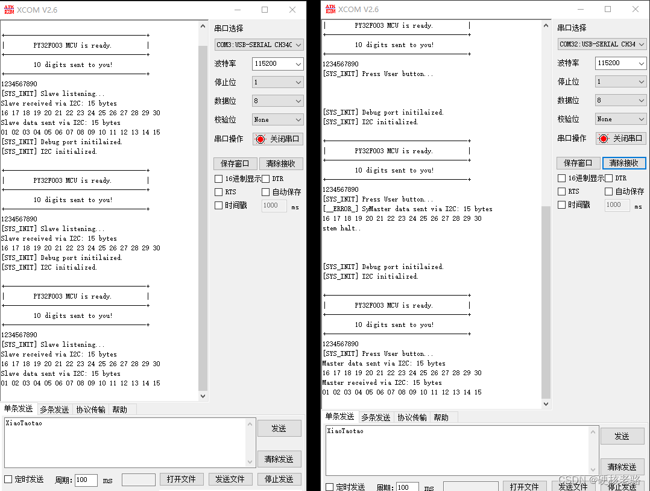Screen dimensions: 650x491
Task: Open parity None dropdown in left window
Action: [x=278, y=120]
